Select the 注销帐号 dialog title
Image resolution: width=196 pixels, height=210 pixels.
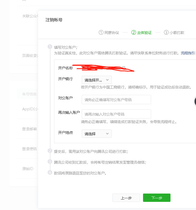[54, 20]
